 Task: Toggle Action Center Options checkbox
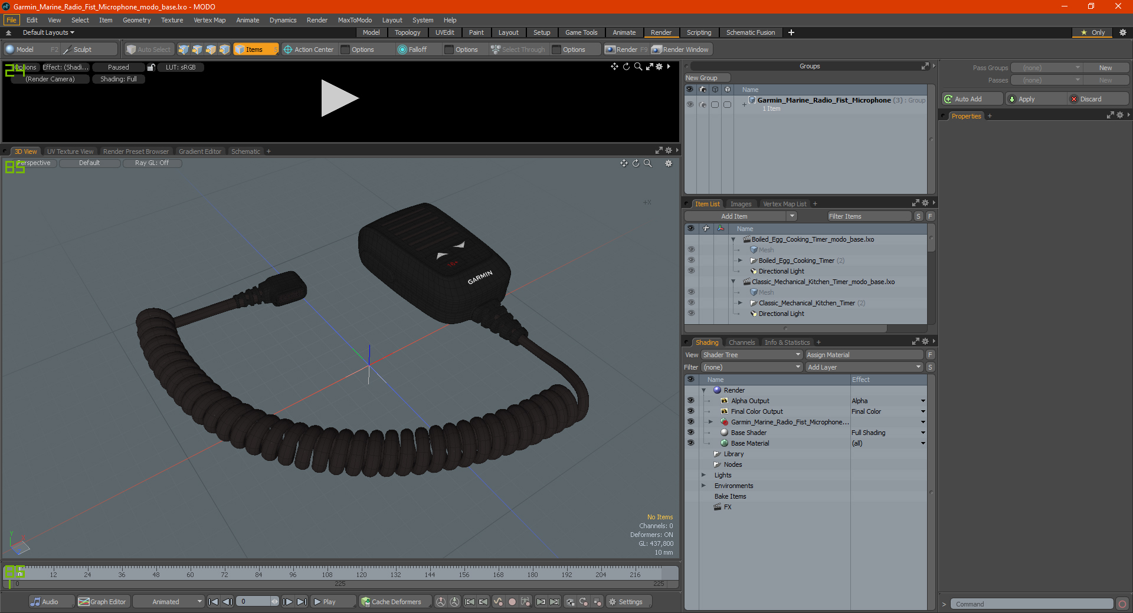click(x=345, y=50)
